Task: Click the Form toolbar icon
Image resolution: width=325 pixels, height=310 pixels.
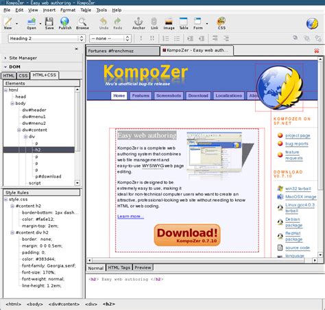Action: point(197,23)
